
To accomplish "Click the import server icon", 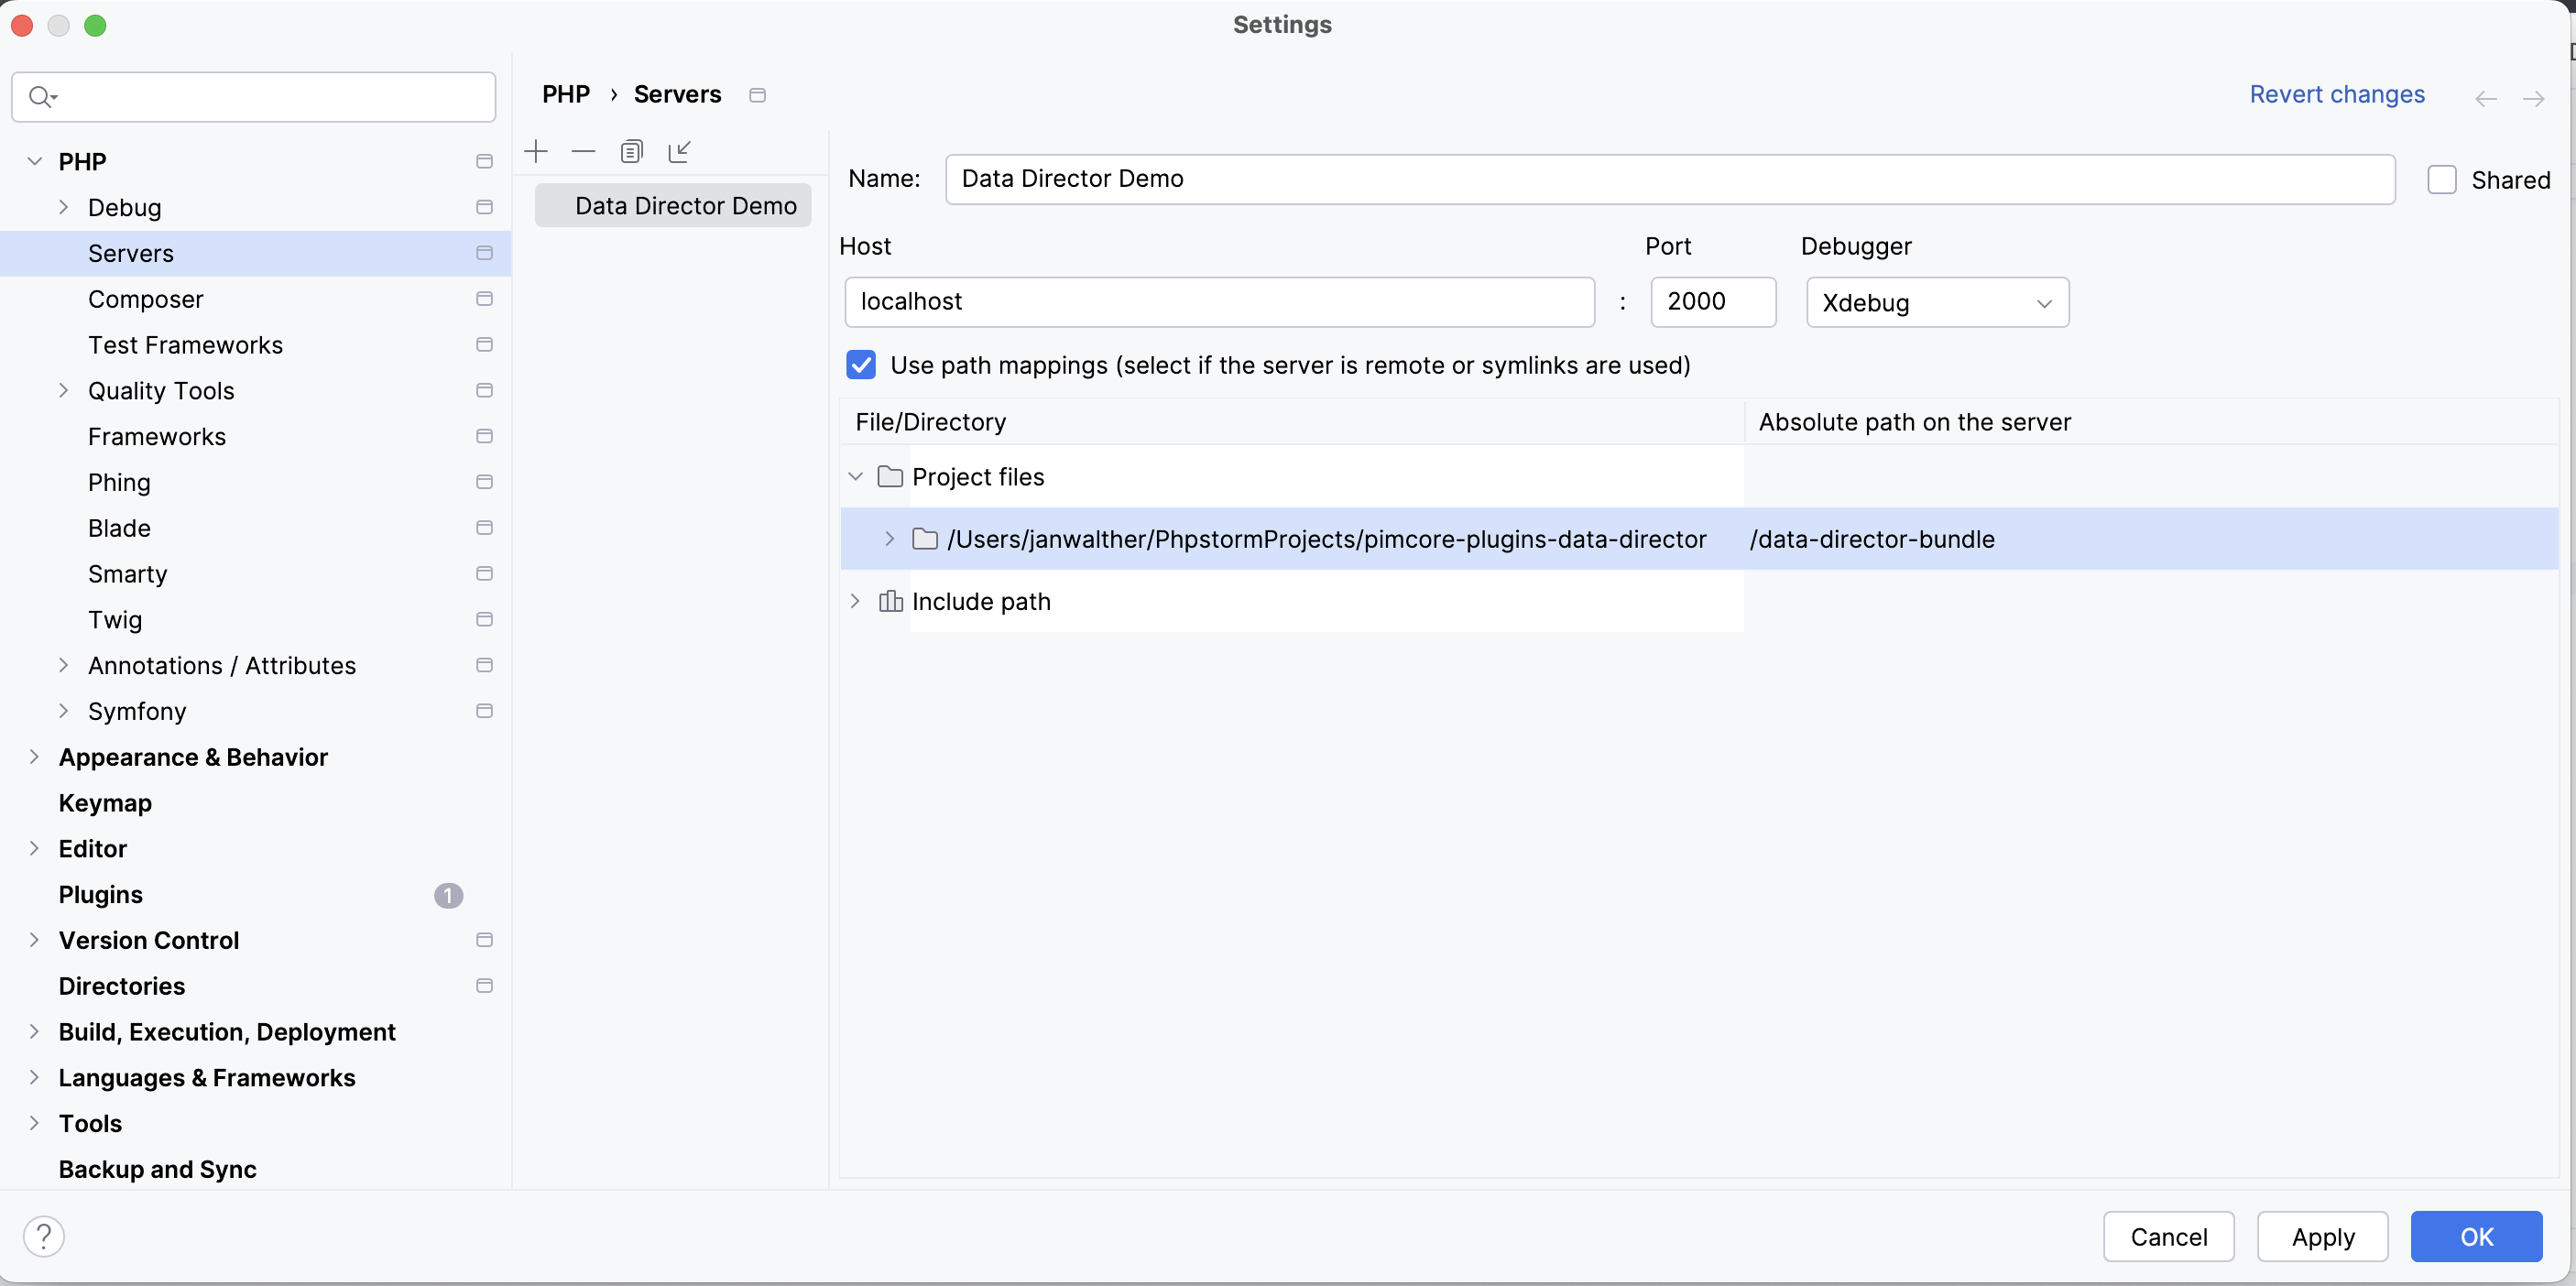I will [679, 151].
